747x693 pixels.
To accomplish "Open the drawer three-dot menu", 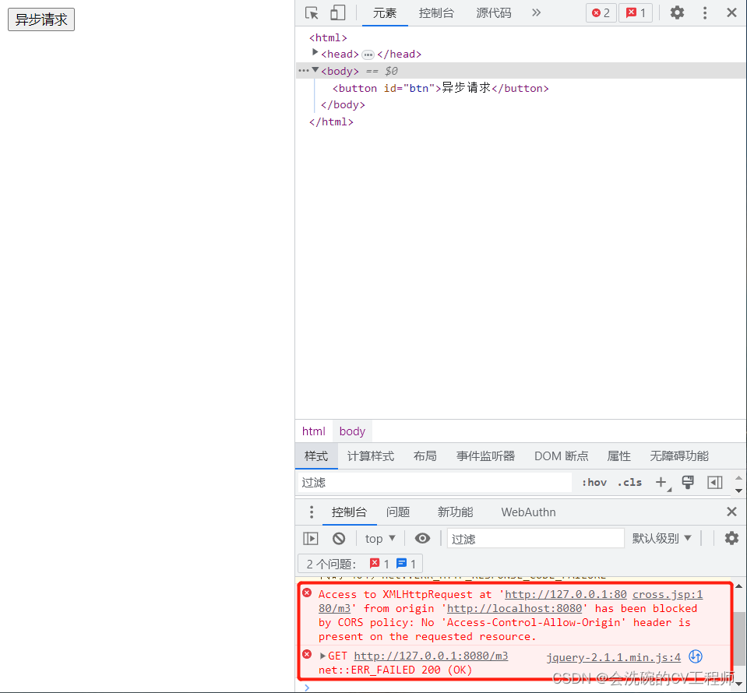I will click(x=312, y=512).
